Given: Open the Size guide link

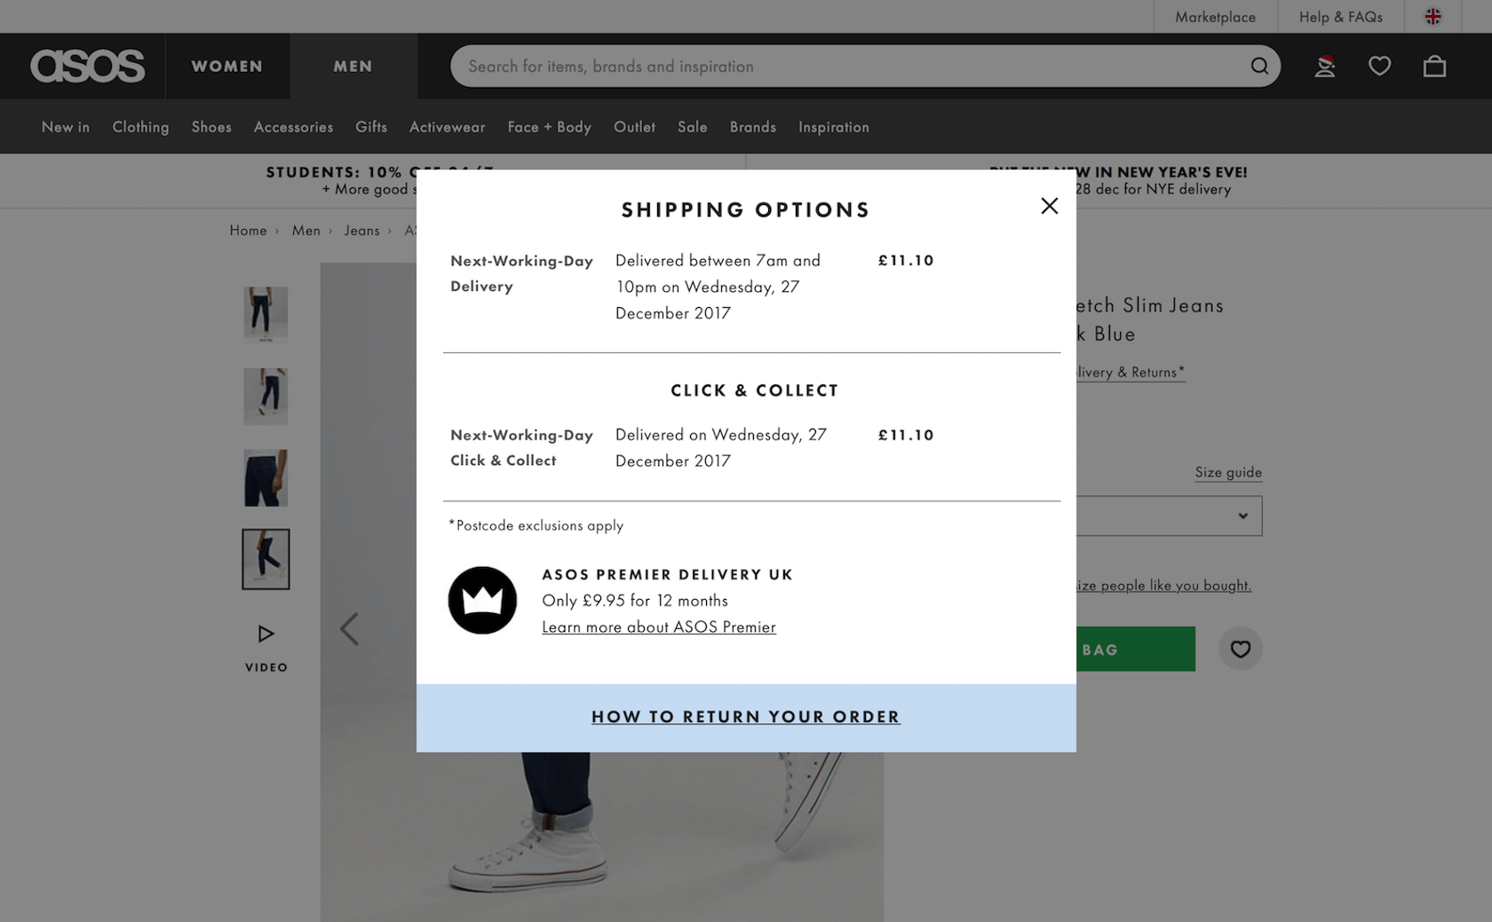Looking at the screenshot, I should pos(1228,472).
